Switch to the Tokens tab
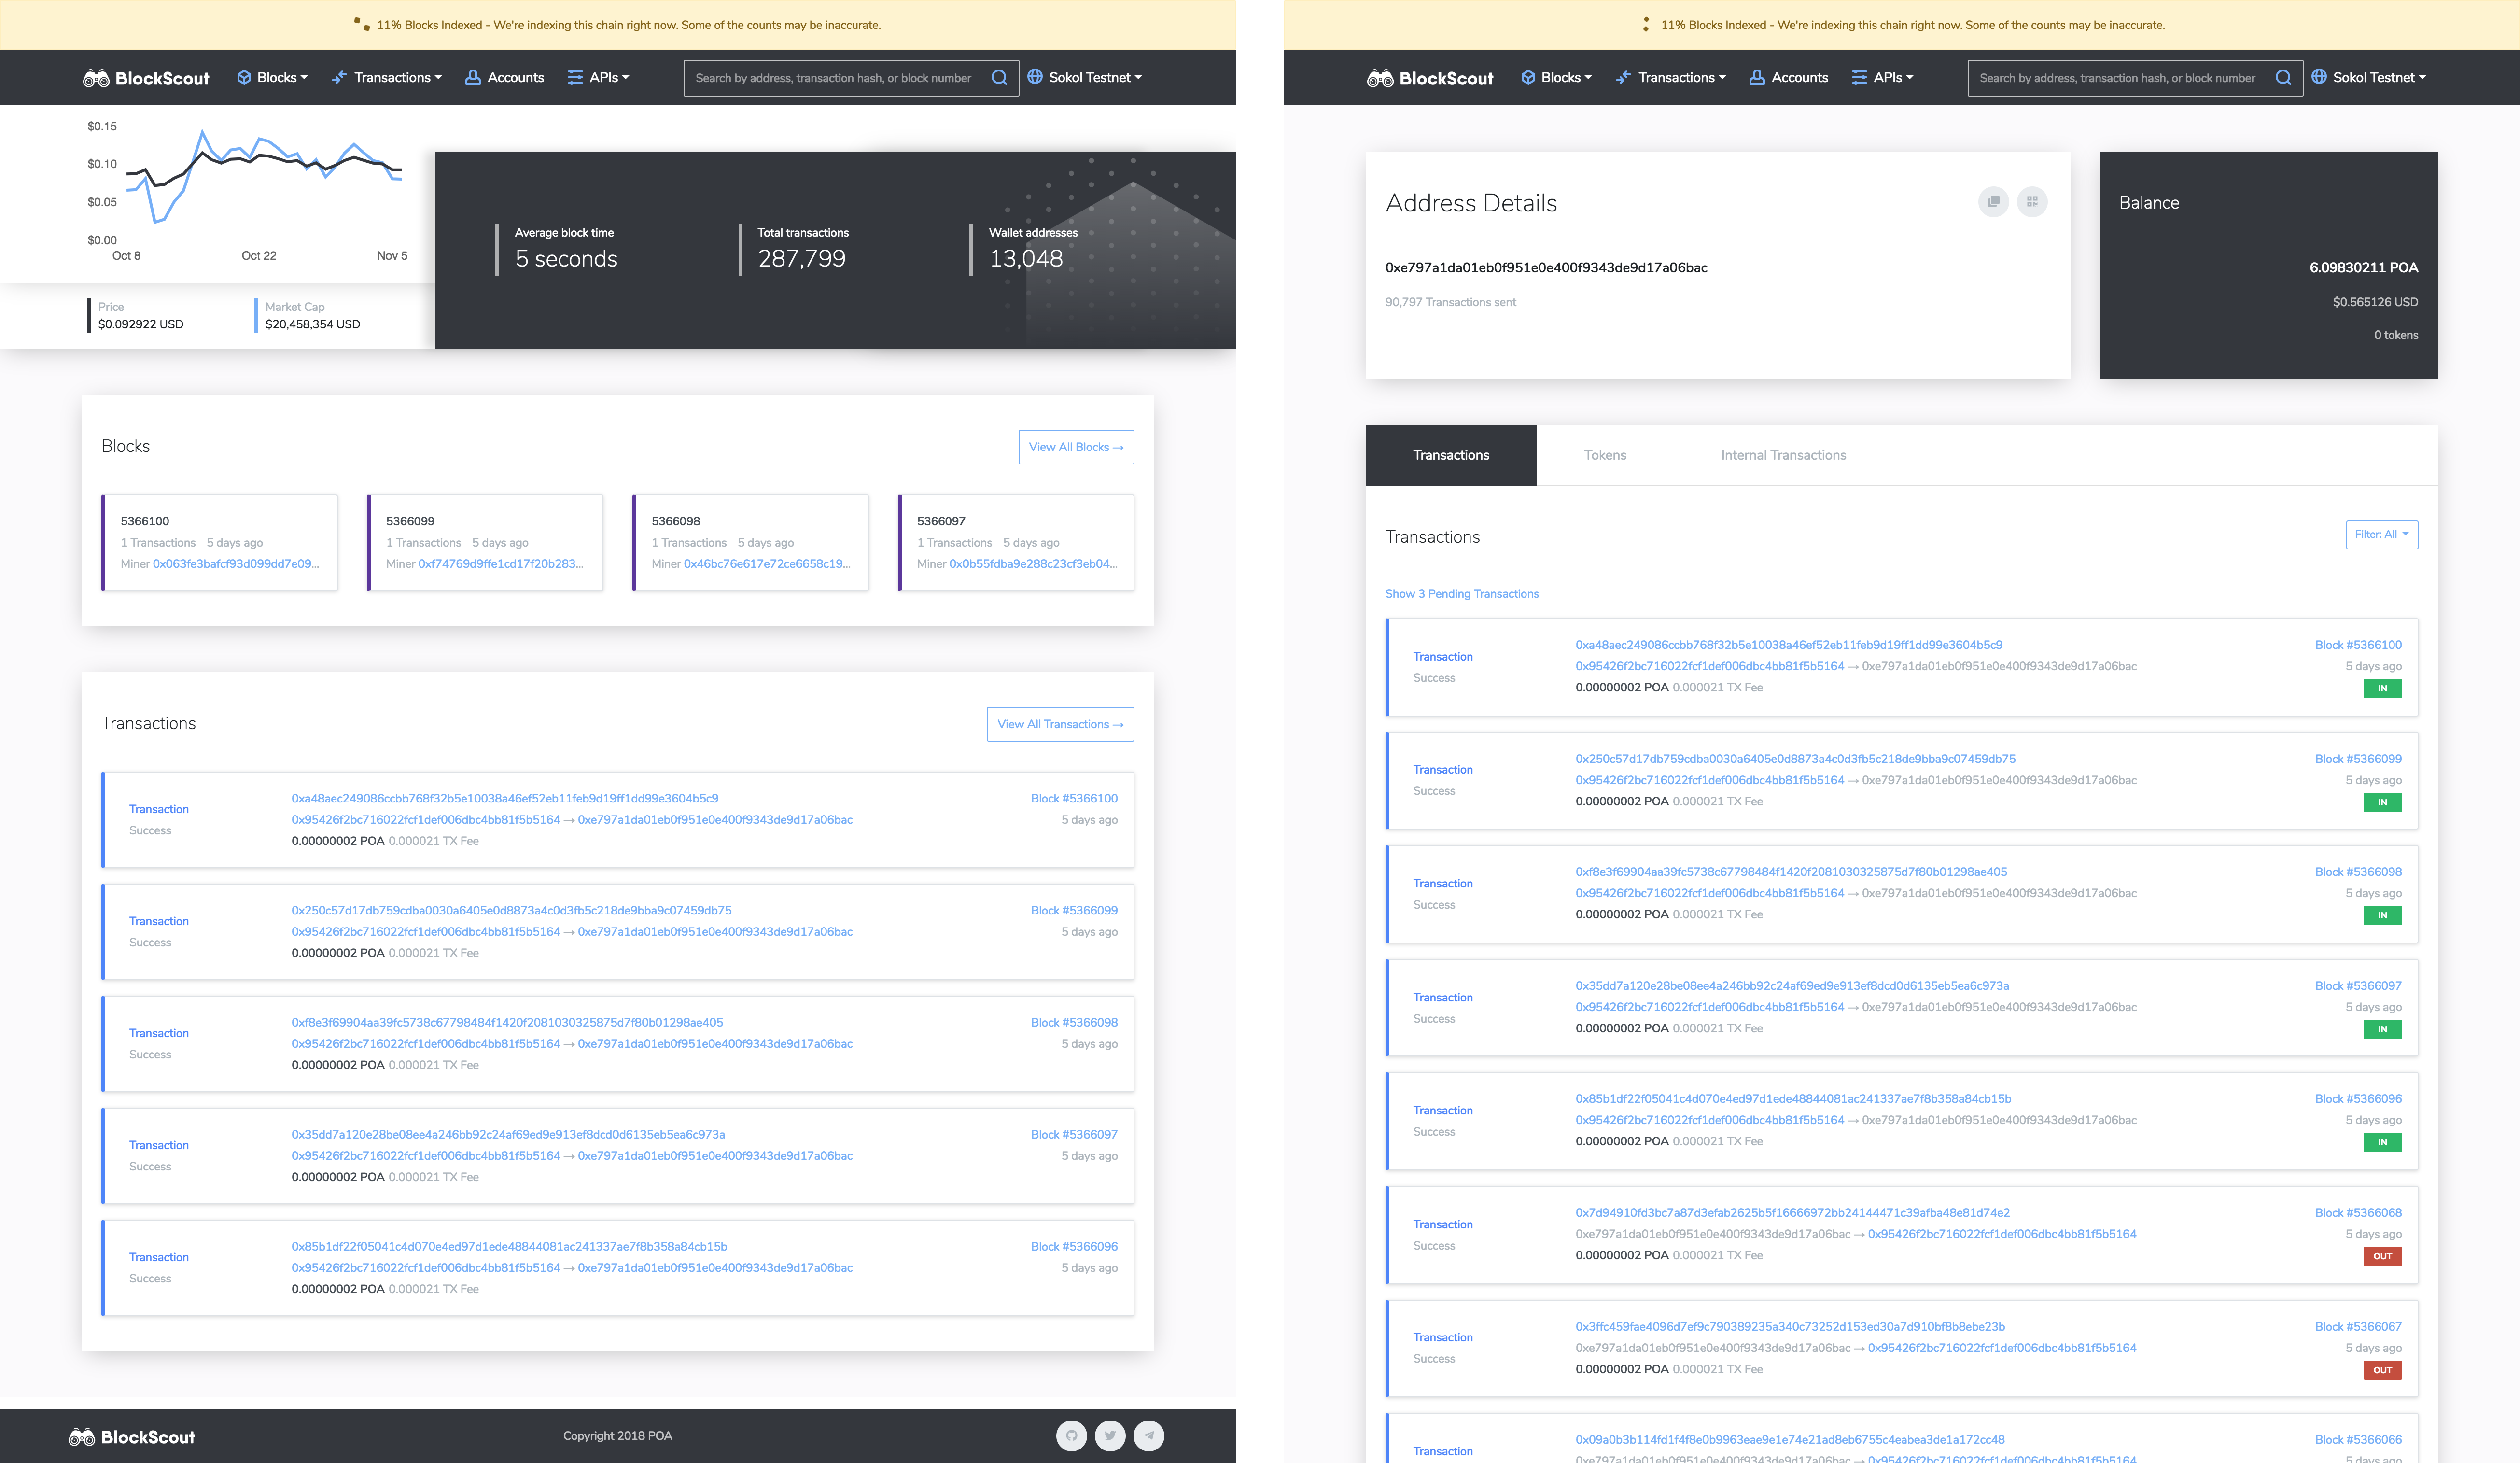 (1604, 455)
